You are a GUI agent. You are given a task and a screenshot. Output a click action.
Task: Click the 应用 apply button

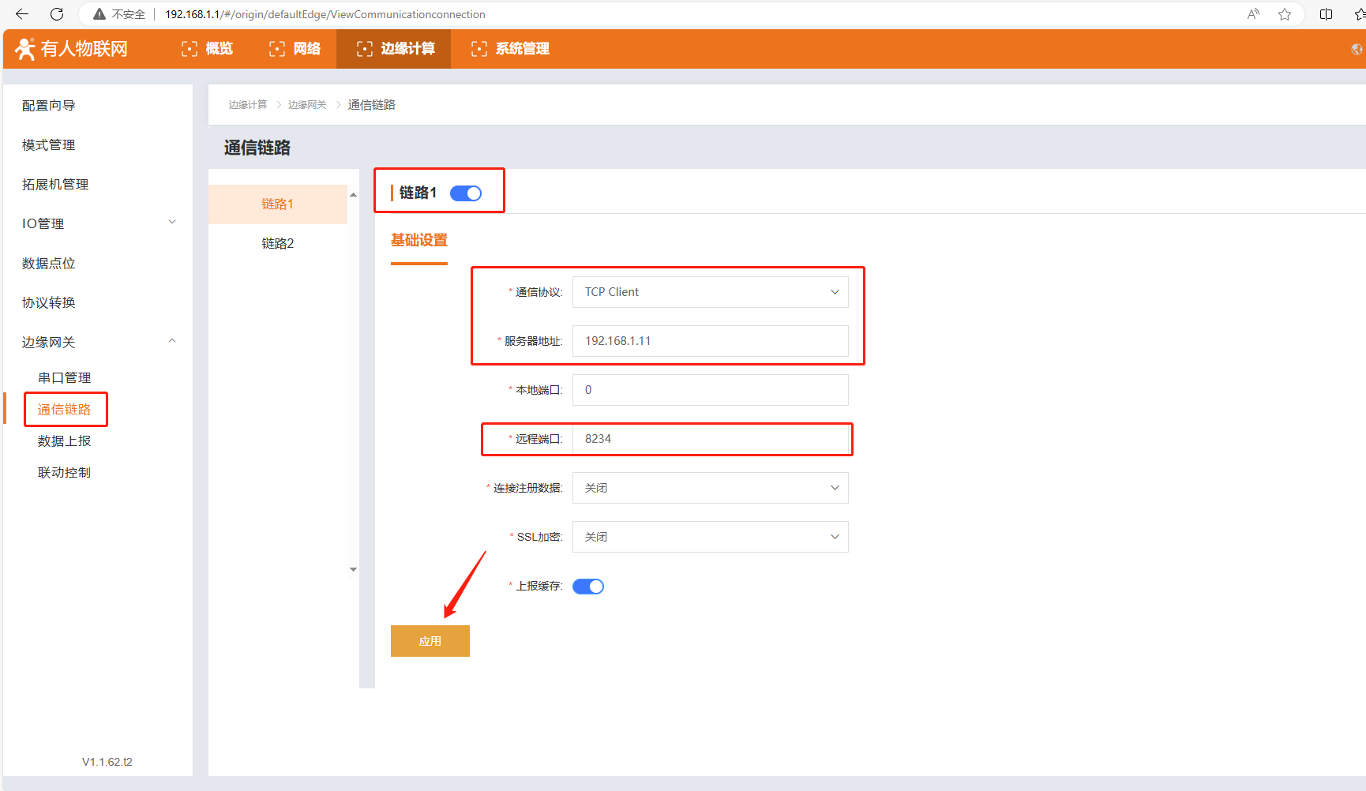430,641
